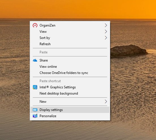
Task: Expand the View submenu chevron
Action: pyautogui.click(x=106, y=32)
